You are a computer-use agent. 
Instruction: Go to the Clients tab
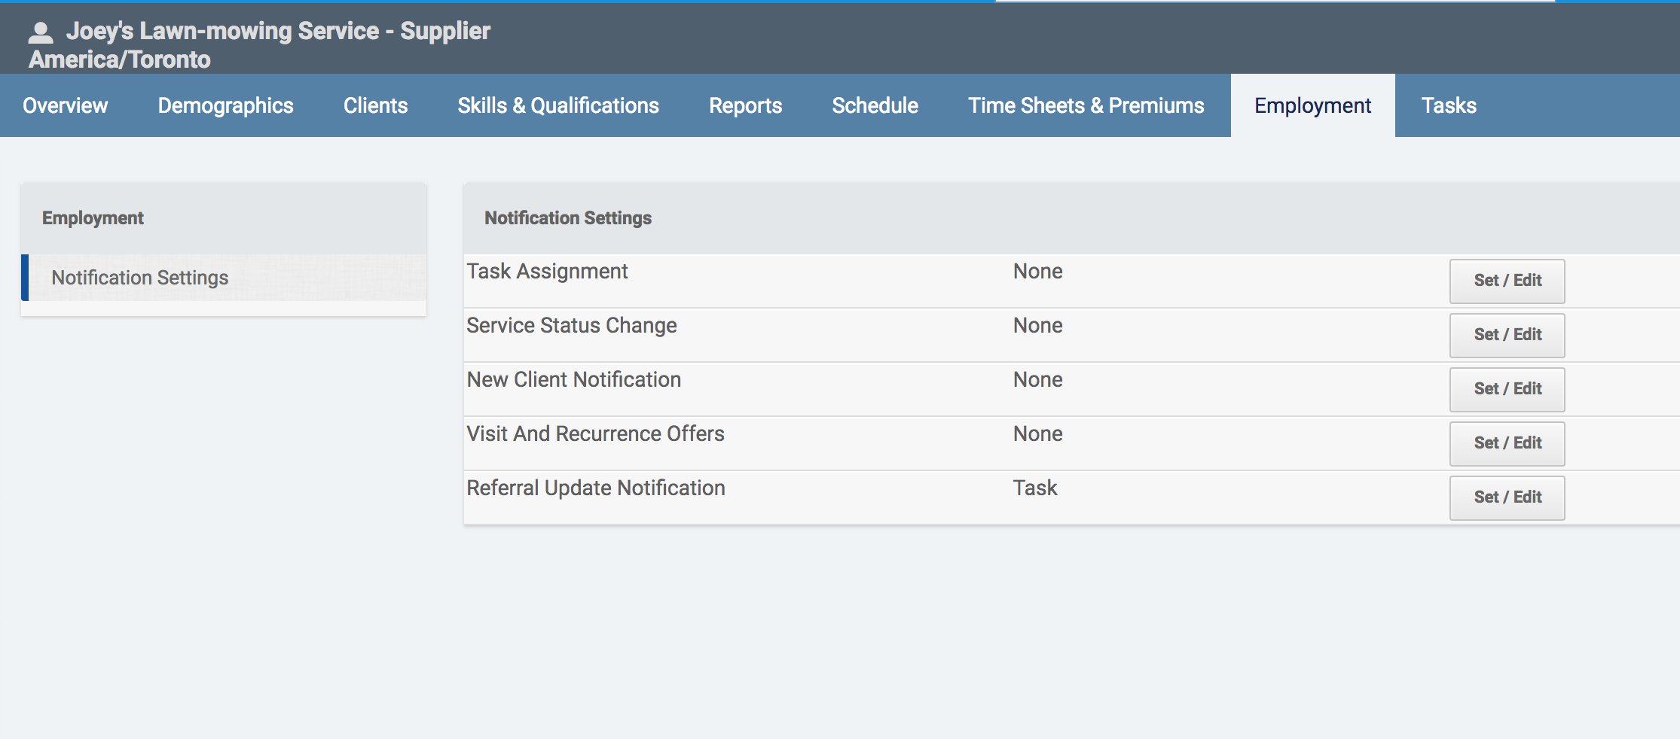375,105
